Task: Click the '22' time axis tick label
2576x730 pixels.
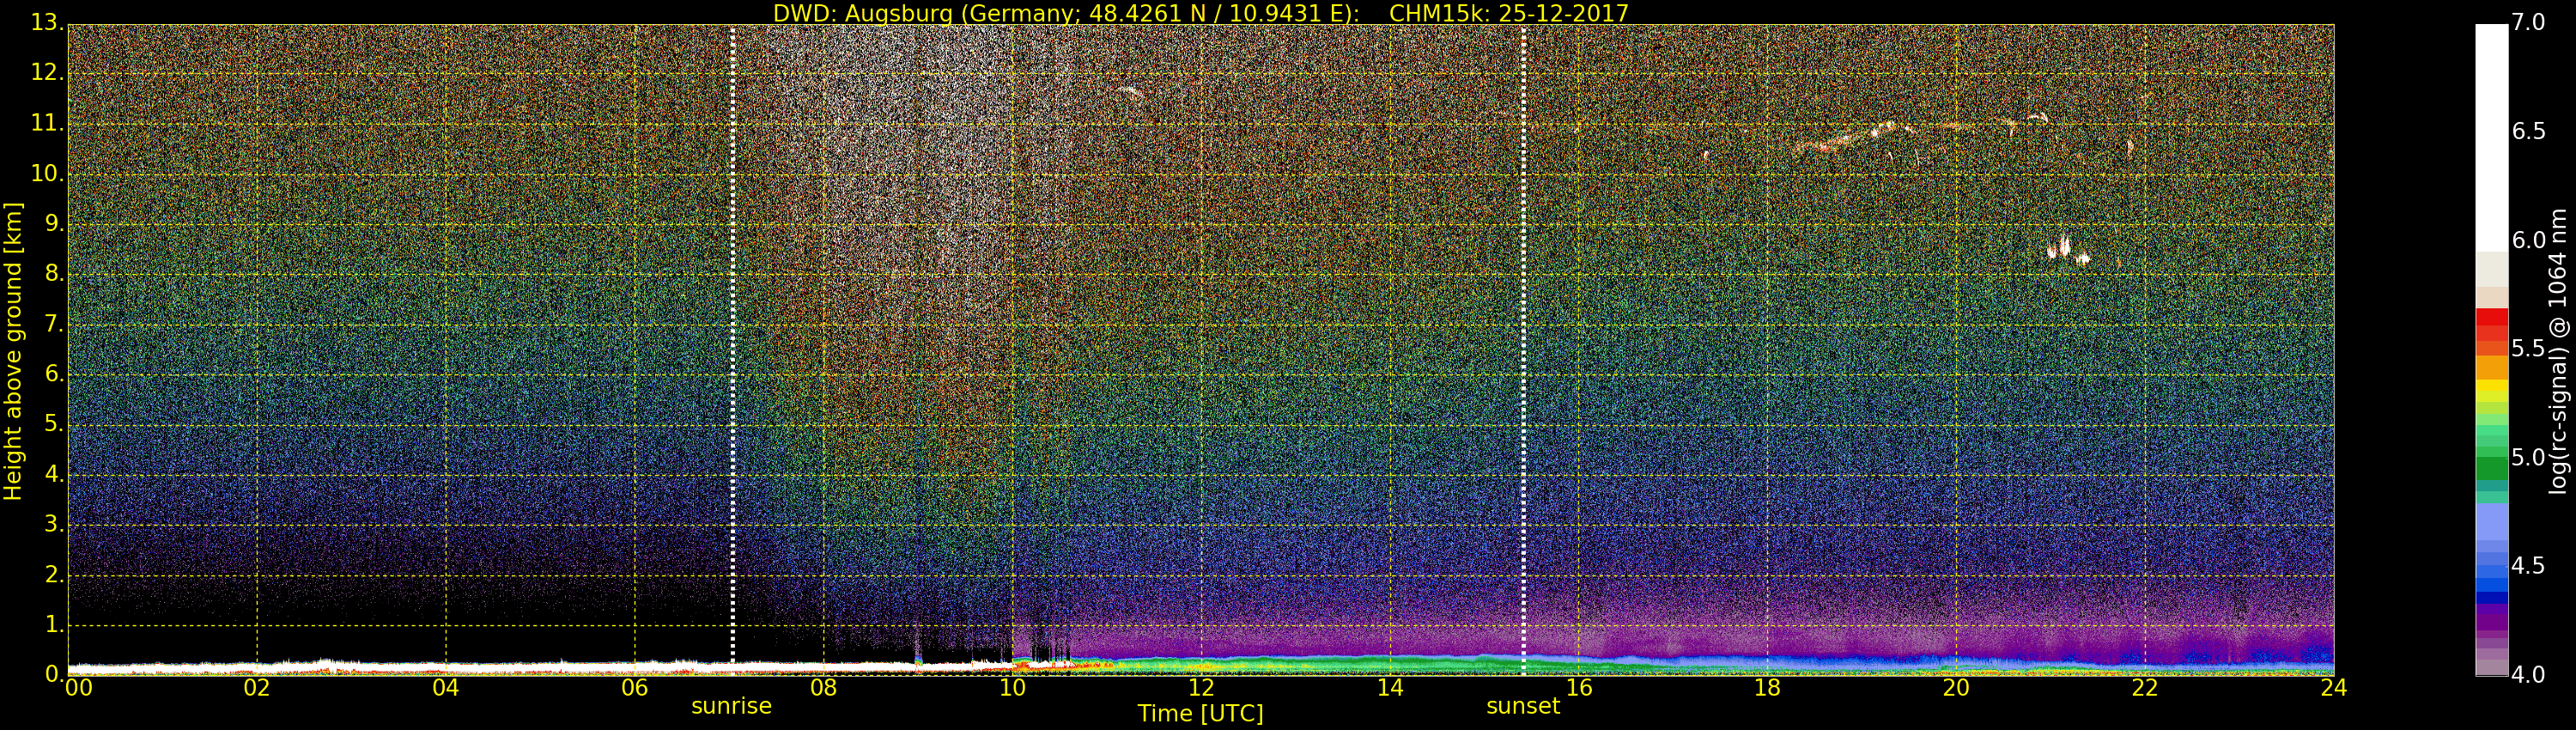Action: click(x=2145, y=688)
